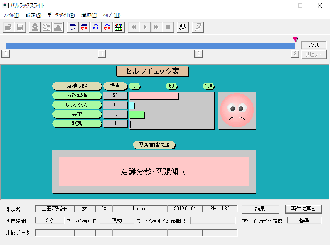The image size is (330, 246).
Task: Click the セルフチェック表 title
Action: click(152, 72)
